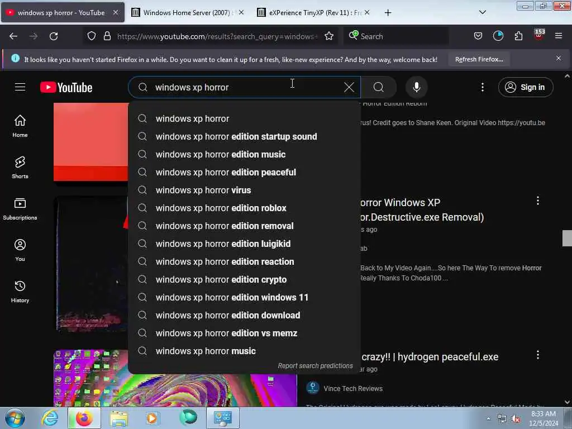Click the page vertical scrollbar thumb
572x429 pixels.
tap(567, 238)
